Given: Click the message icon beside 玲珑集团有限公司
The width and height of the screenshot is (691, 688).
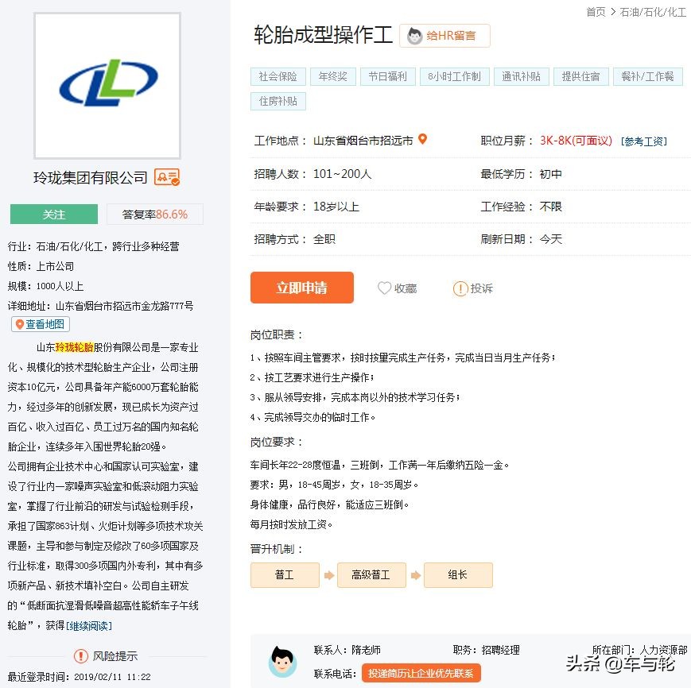Looking at the screenshot, I should point(165,179).
